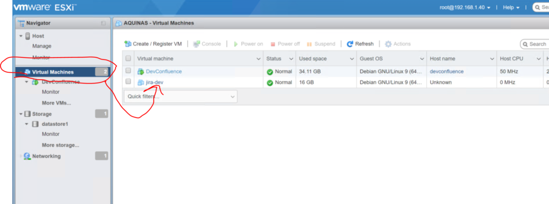549x204 pixels.
Task: Open the Virtual machine column dropdown arrow
Action: click(x=258, y=59)
